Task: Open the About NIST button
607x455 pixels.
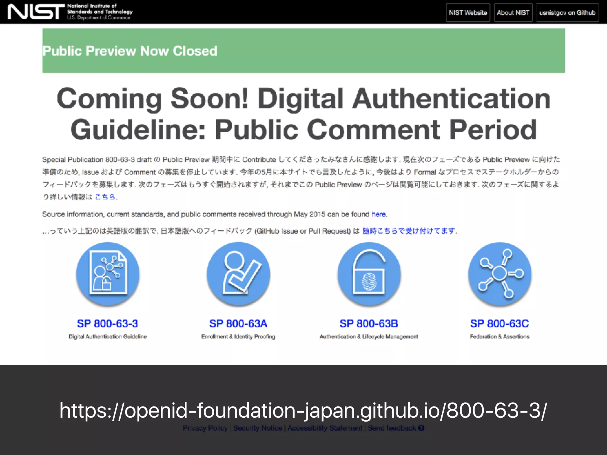Action: 513,12
